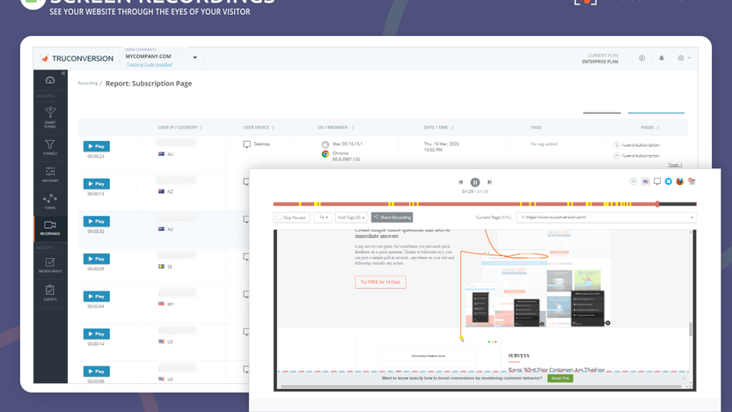Viewport: 732px width, 412px height.
Task: Open the Funnels section in sidebar
Action: point(50,145)
